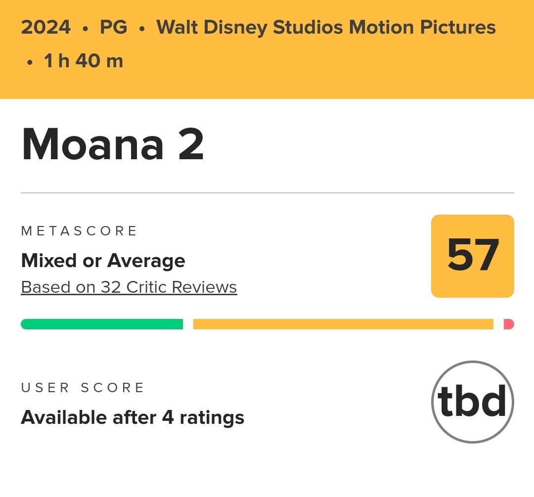The width and height of the screenshot is (534, 497).
Task: Click the Mixed or Average verdict text
Action: pyautogui.click(x=103, y=261)
